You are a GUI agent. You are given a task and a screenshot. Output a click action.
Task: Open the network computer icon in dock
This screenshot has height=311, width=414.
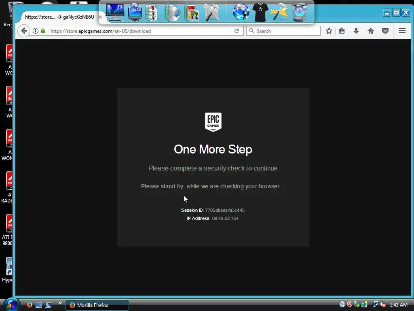pos(135,12)
